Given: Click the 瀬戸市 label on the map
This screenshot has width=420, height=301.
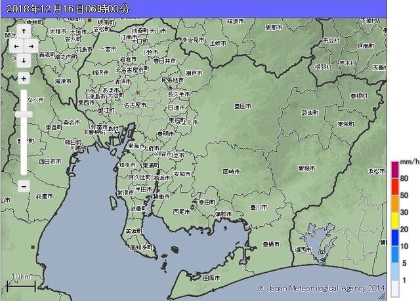Looking at the screenshot, I should (194, 73).
